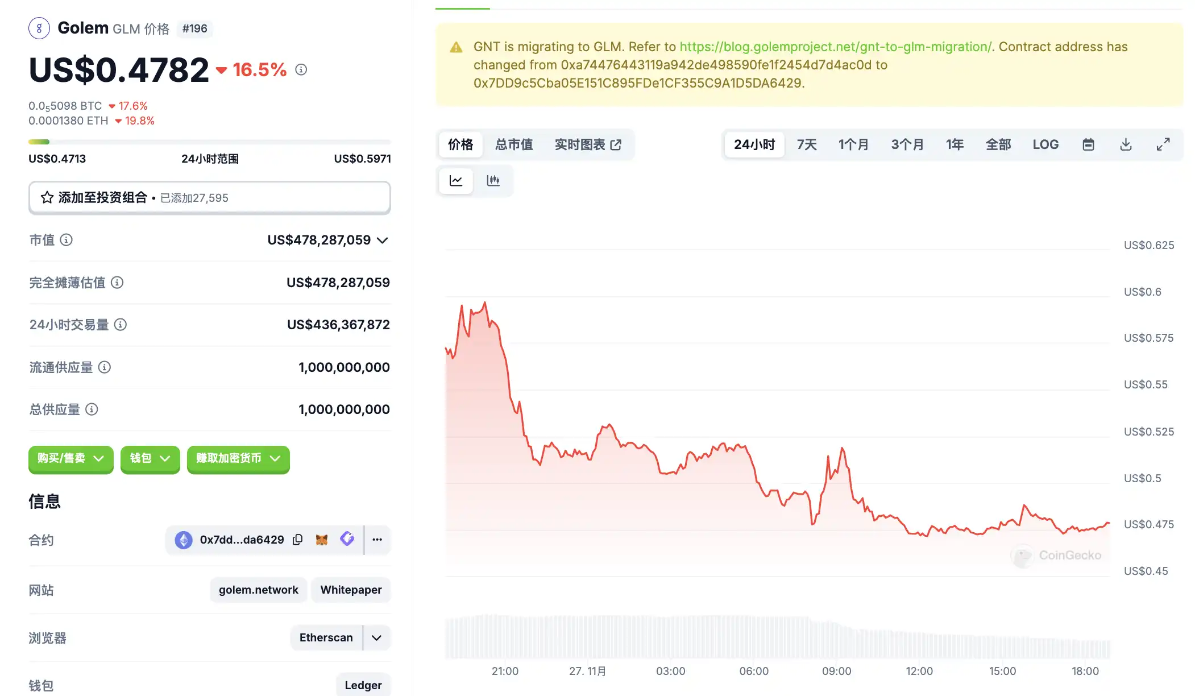The image size is (1195, 696).
Task: Switch to line chart view
Action: (456, 181)
